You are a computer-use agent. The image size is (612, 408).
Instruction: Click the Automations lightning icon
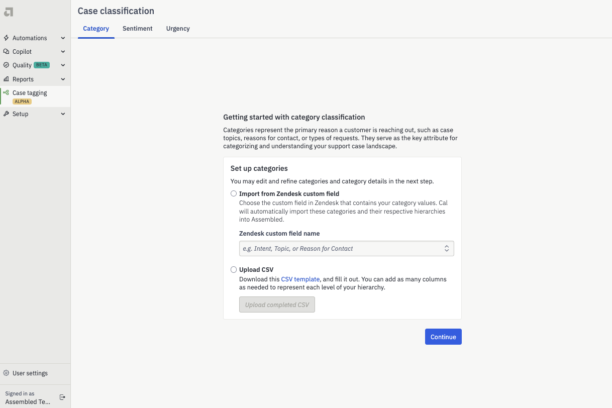click(x=7, y=38)
